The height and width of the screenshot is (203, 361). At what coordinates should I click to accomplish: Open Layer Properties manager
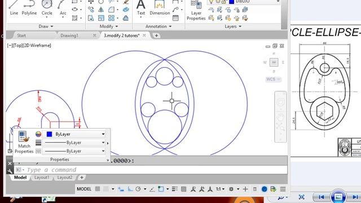click(x=196, y=10)
